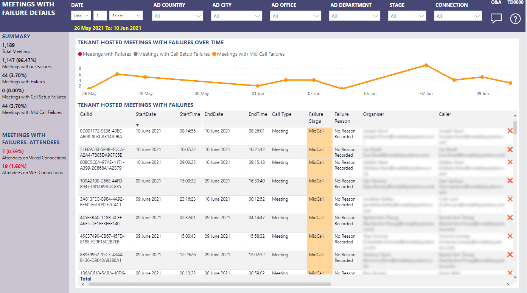Click red X icon for call 8B939962 row
527x293 pixels.
pos(510,255)
